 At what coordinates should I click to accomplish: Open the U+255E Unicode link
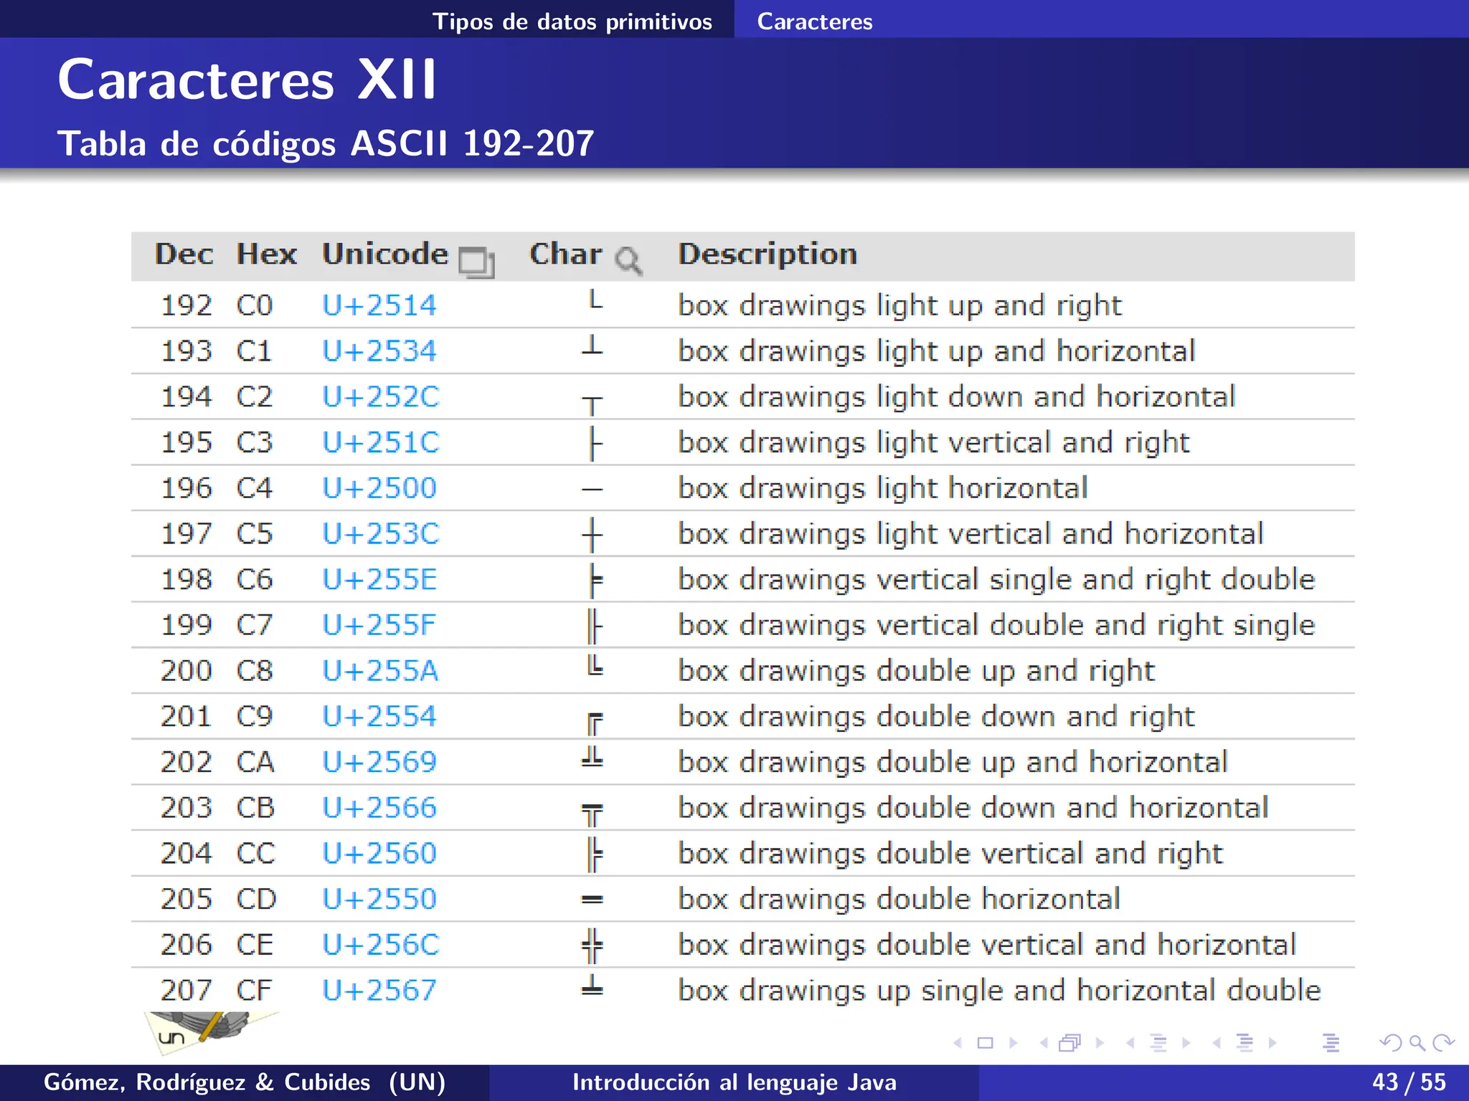[379, 579]
